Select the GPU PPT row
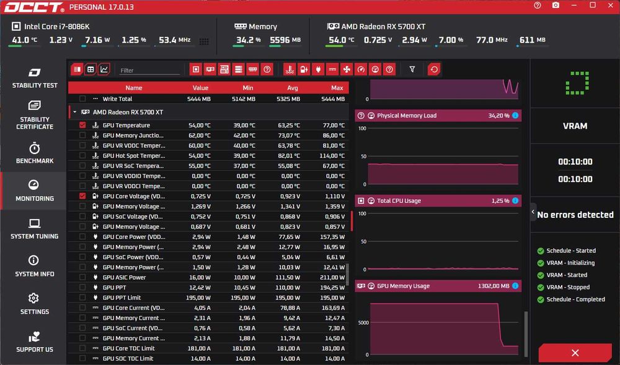The width and height of the screenshot is (620, 365). (x=209, y=287)
